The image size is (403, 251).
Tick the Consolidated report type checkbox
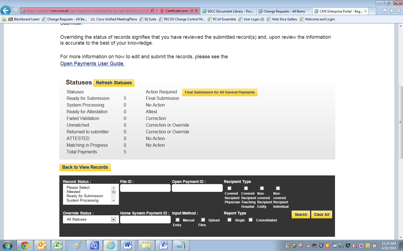pos(250,220)
